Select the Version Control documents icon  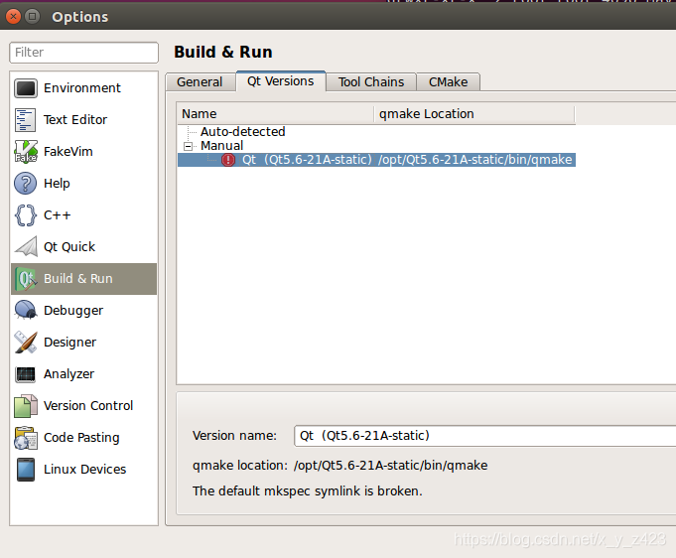tap(26, 406)
